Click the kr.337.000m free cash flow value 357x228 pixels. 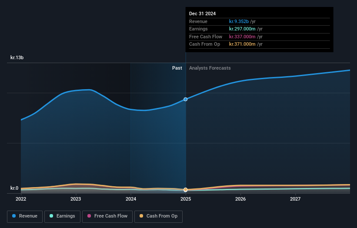[x=242, y=37]
